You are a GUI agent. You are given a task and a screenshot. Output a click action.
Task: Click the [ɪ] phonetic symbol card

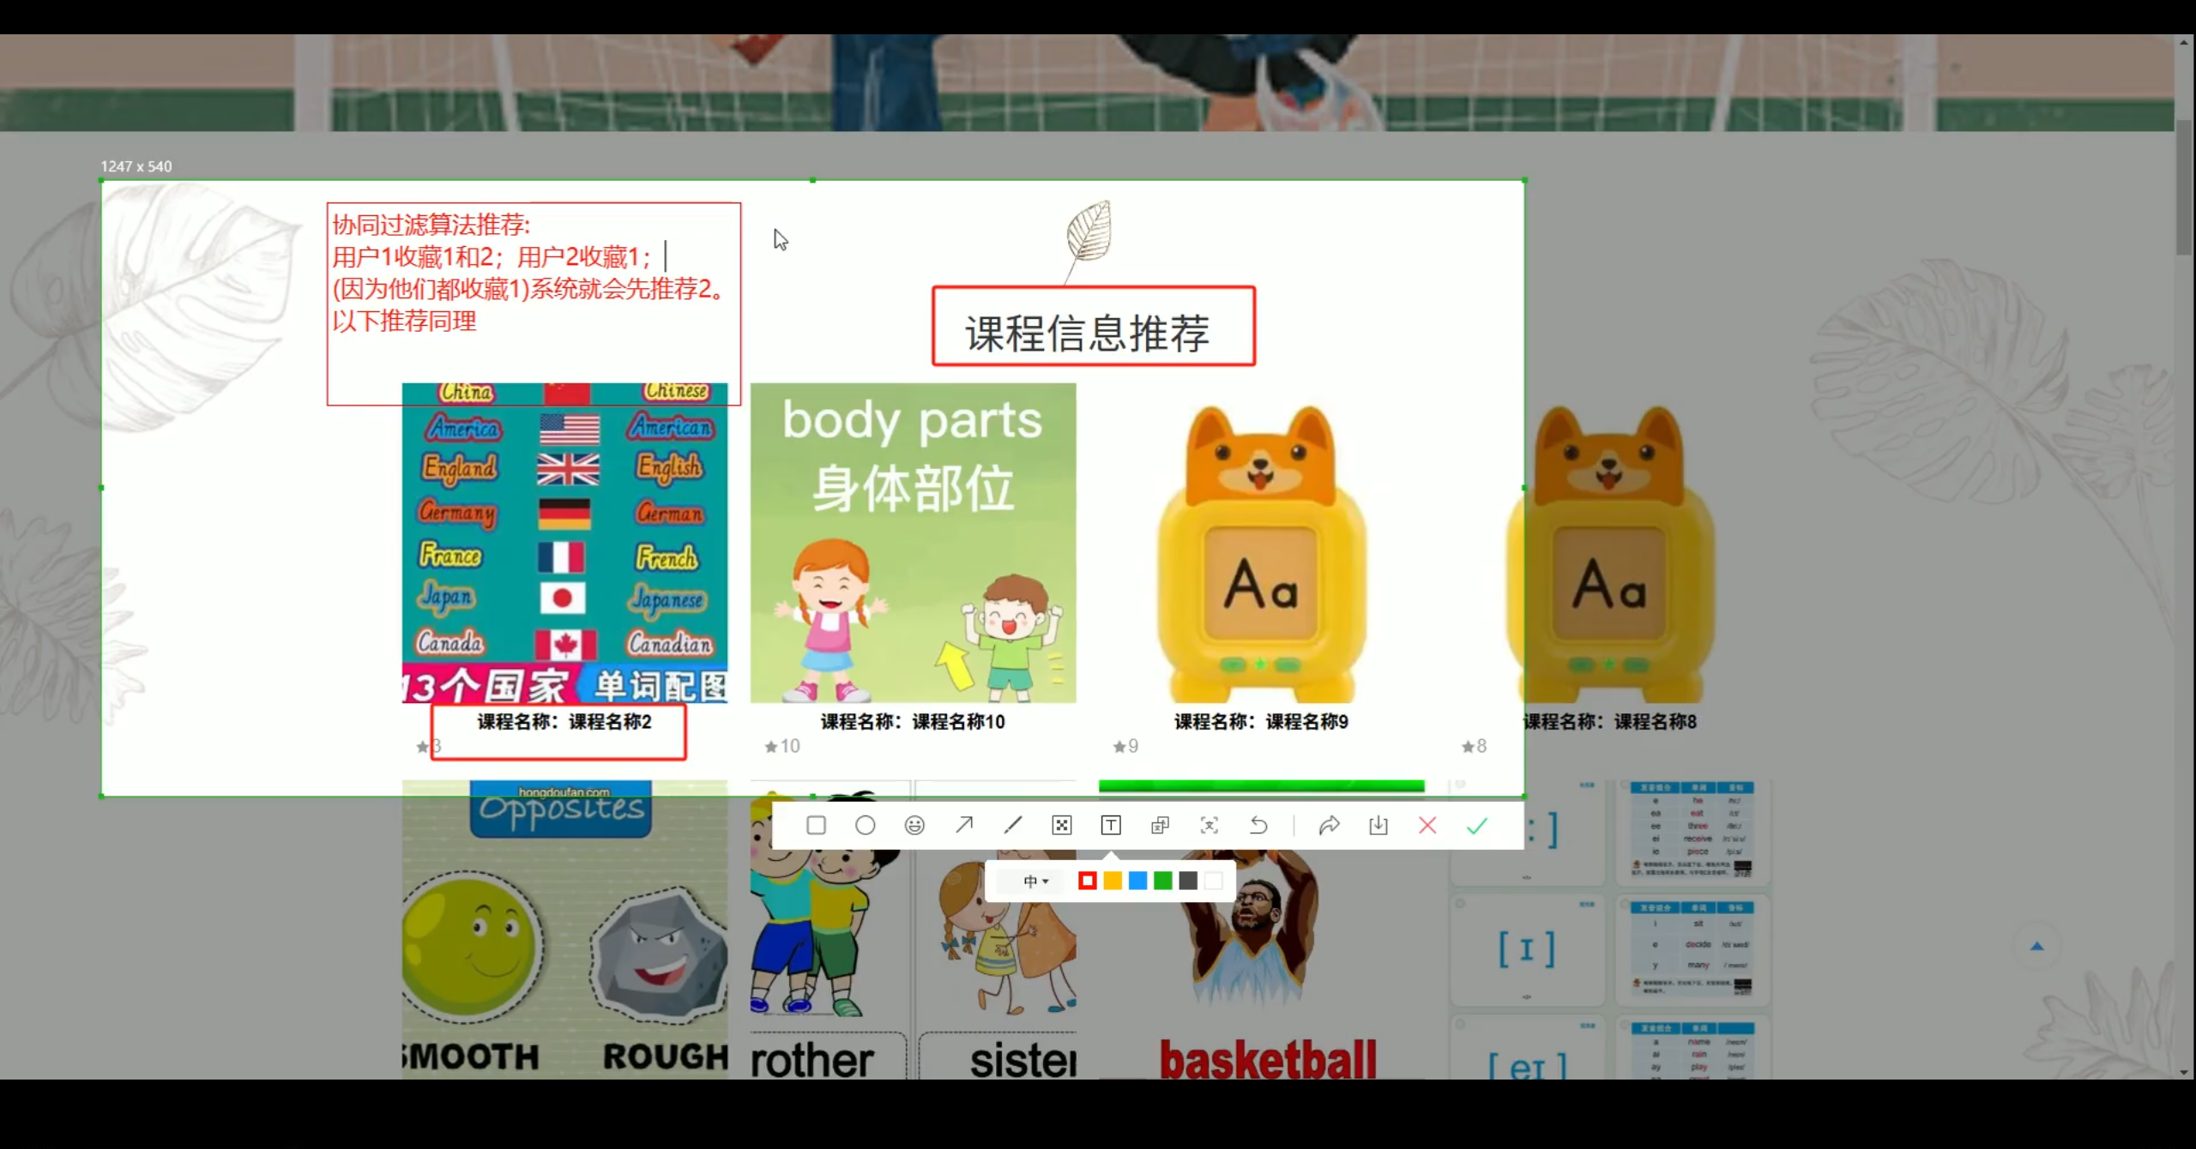(x=1527, y=950)
